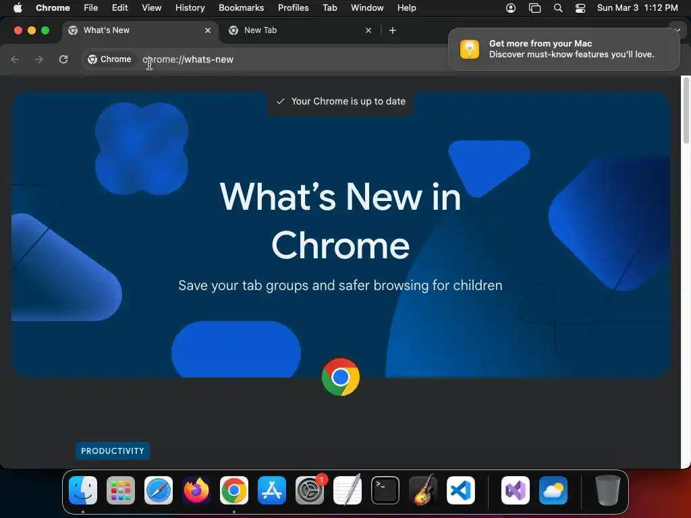Click the Chrome site info chip
The width and height of the screenshot is (691, 518).
[110, 59]
